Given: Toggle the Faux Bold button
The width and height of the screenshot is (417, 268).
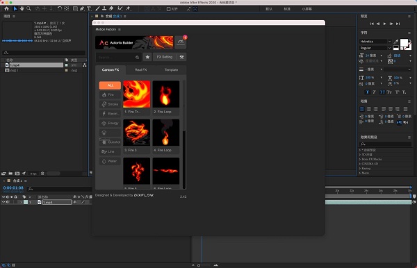Looking at the screenshot, I should click(x=367, y=92).
